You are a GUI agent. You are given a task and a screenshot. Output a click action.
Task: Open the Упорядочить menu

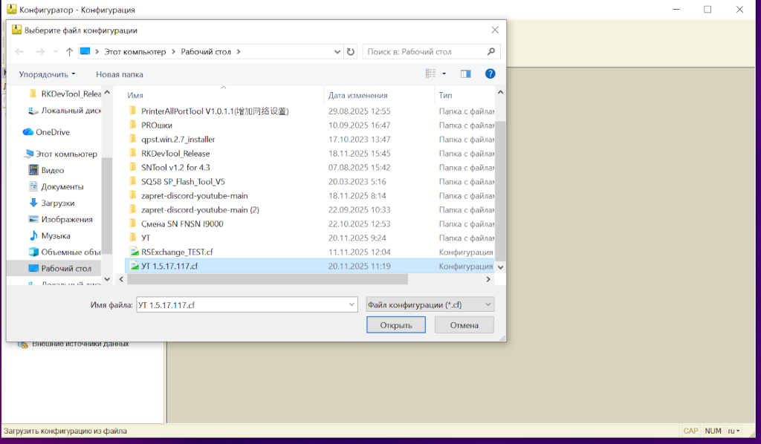click(48, 74)
